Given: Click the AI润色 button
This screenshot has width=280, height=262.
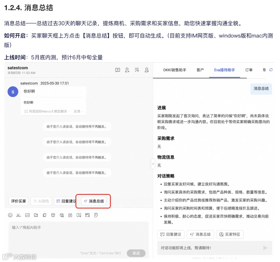Looking at the screenshot, I should click(x=41, y=201).
